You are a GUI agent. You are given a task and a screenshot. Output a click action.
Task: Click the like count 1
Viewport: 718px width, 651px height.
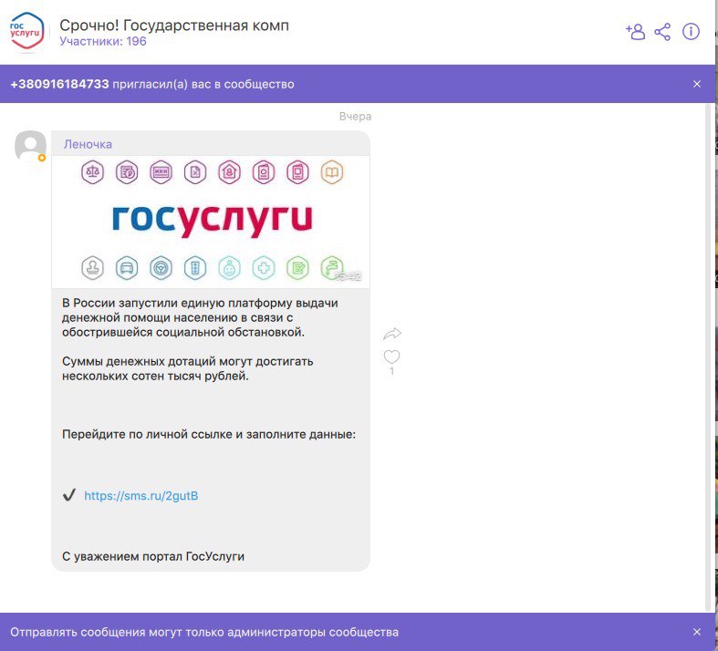click(391, 371)
